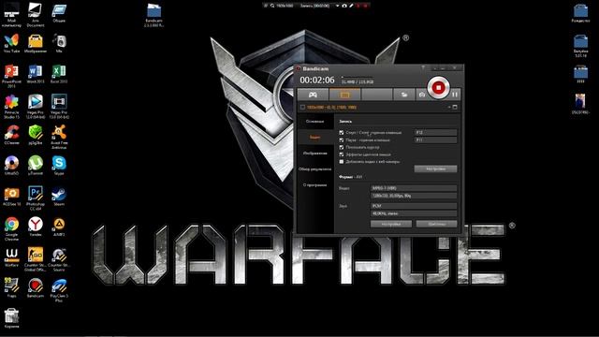This screenshot has height=337, width=599.
Task: Click the F11 pause hotkey field
Action: tap(435, 139)
